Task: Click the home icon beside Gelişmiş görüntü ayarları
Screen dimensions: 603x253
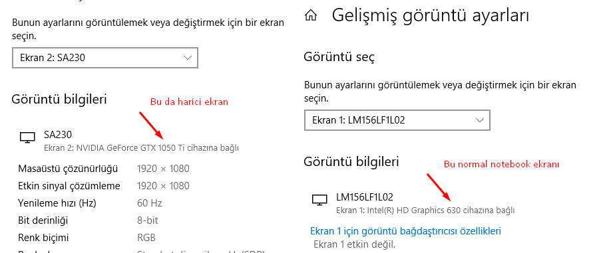Action: tap(311, 15)
